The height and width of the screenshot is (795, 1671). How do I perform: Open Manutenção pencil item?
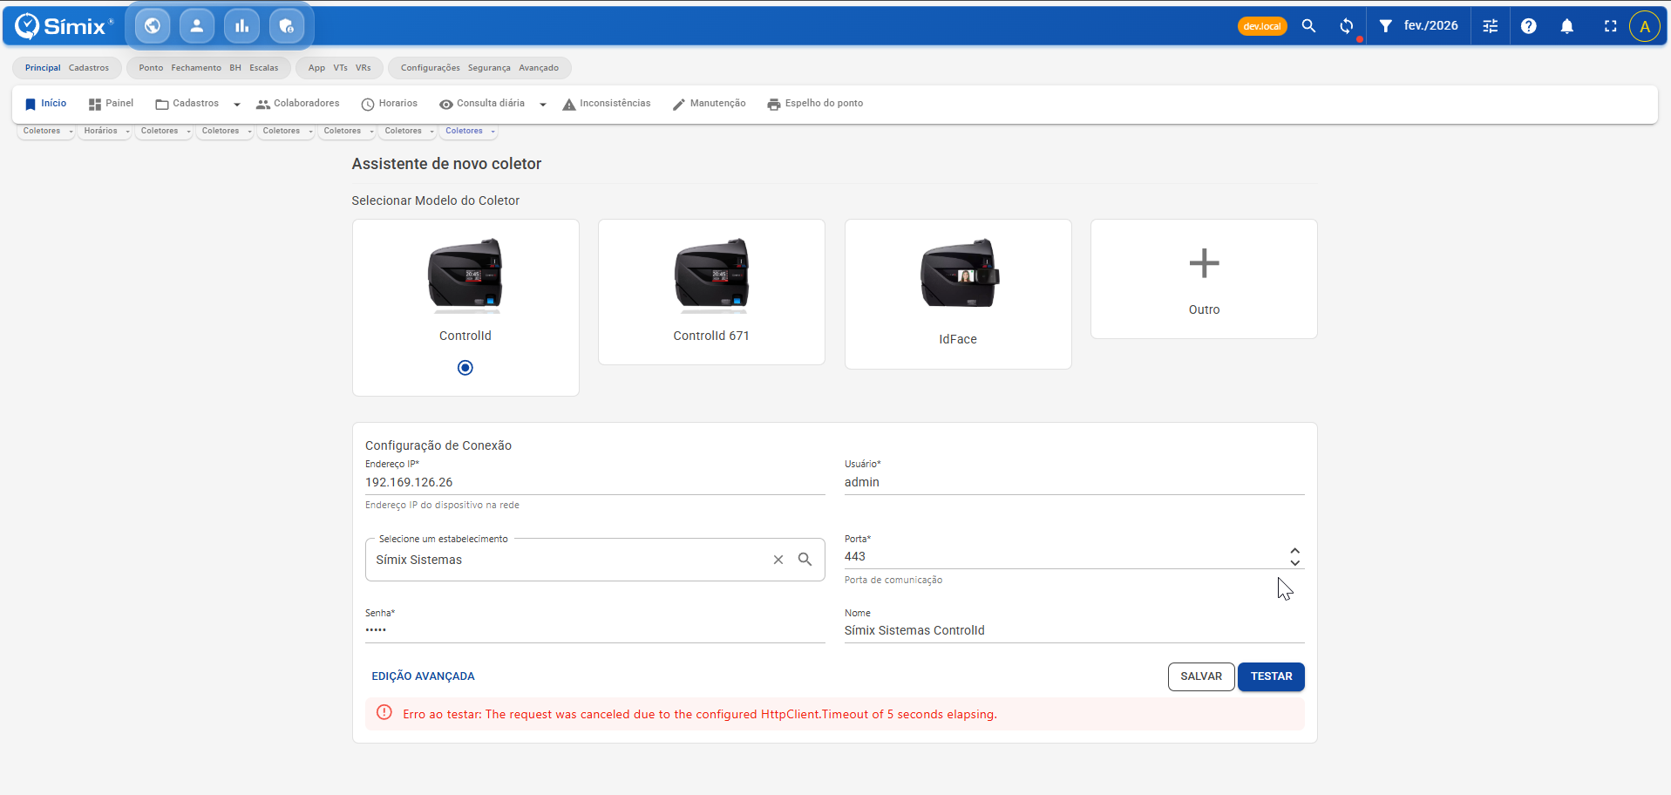[709, 104]
